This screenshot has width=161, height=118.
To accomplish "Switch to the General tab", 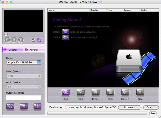I will (x=13, y=50).
